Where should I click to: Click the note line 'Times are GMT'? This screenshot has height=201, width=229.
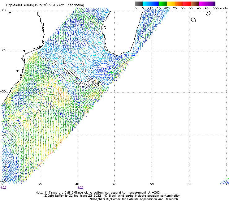click(x=98, y=193)
